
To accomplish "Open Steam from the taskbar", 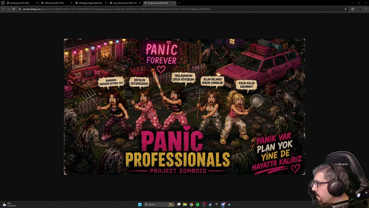I will click(x=210, y=205).
